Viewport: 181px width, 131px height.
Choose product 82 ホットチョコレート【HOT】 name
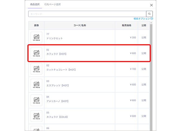[61, 70]
